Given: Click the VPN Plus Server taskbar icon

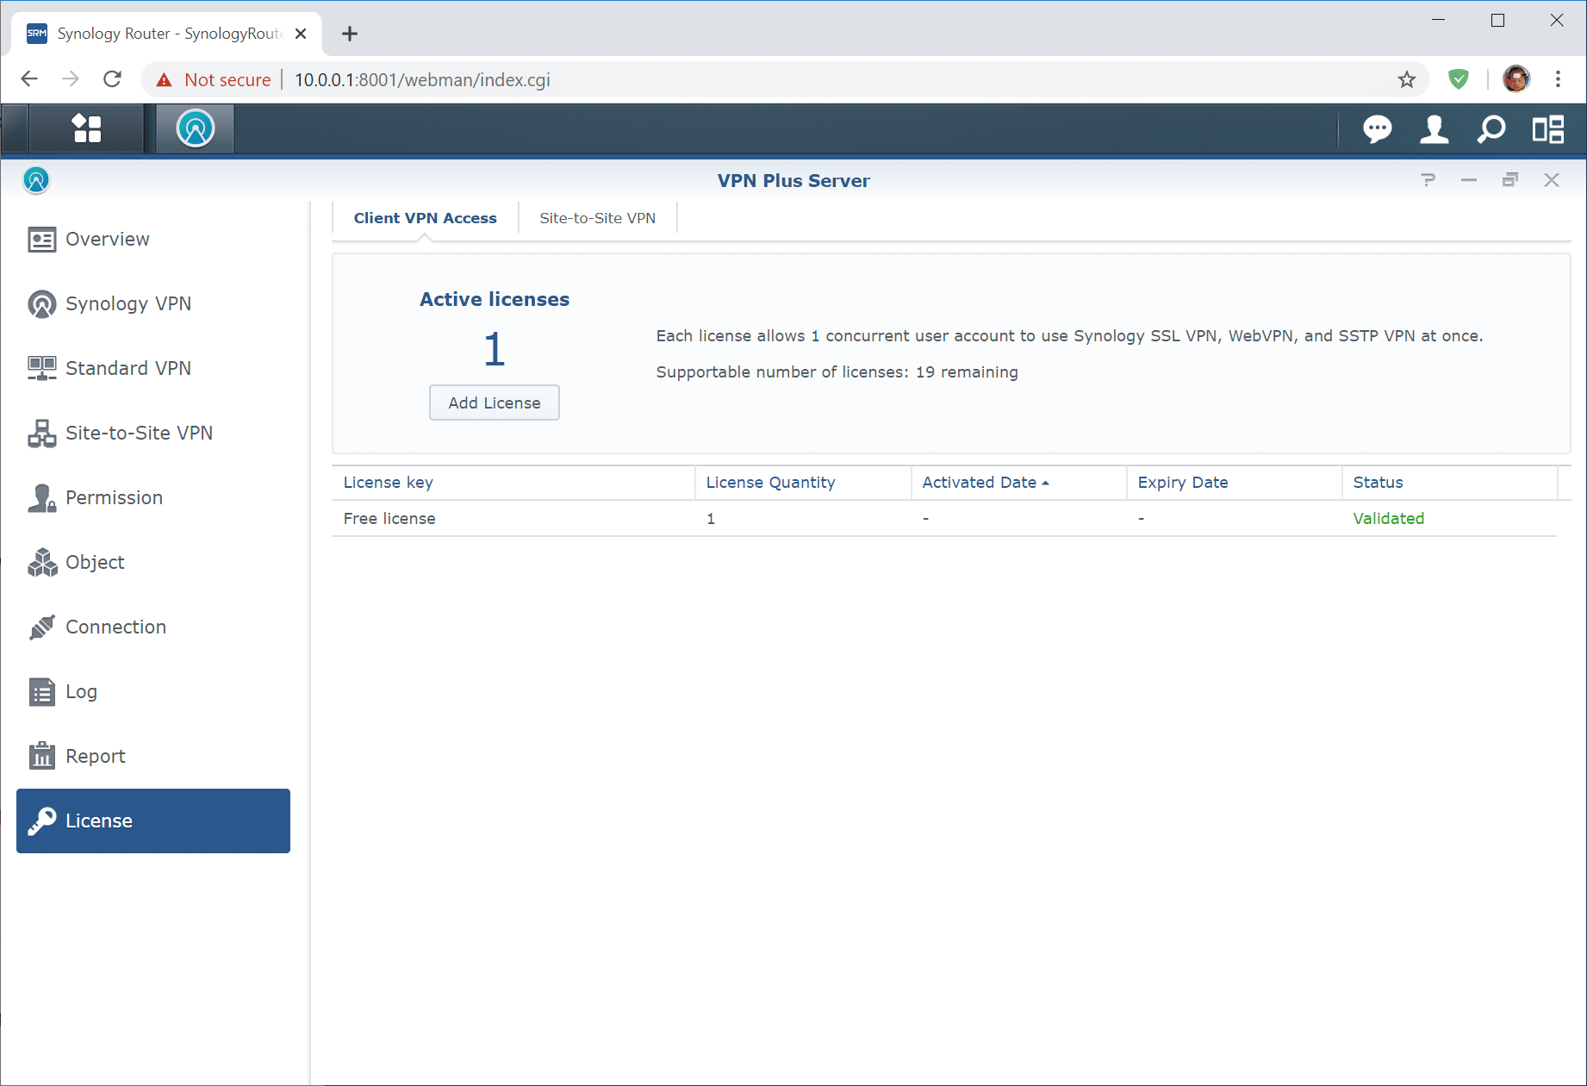Looking at the screenshot, I should (x=196, y=129).
